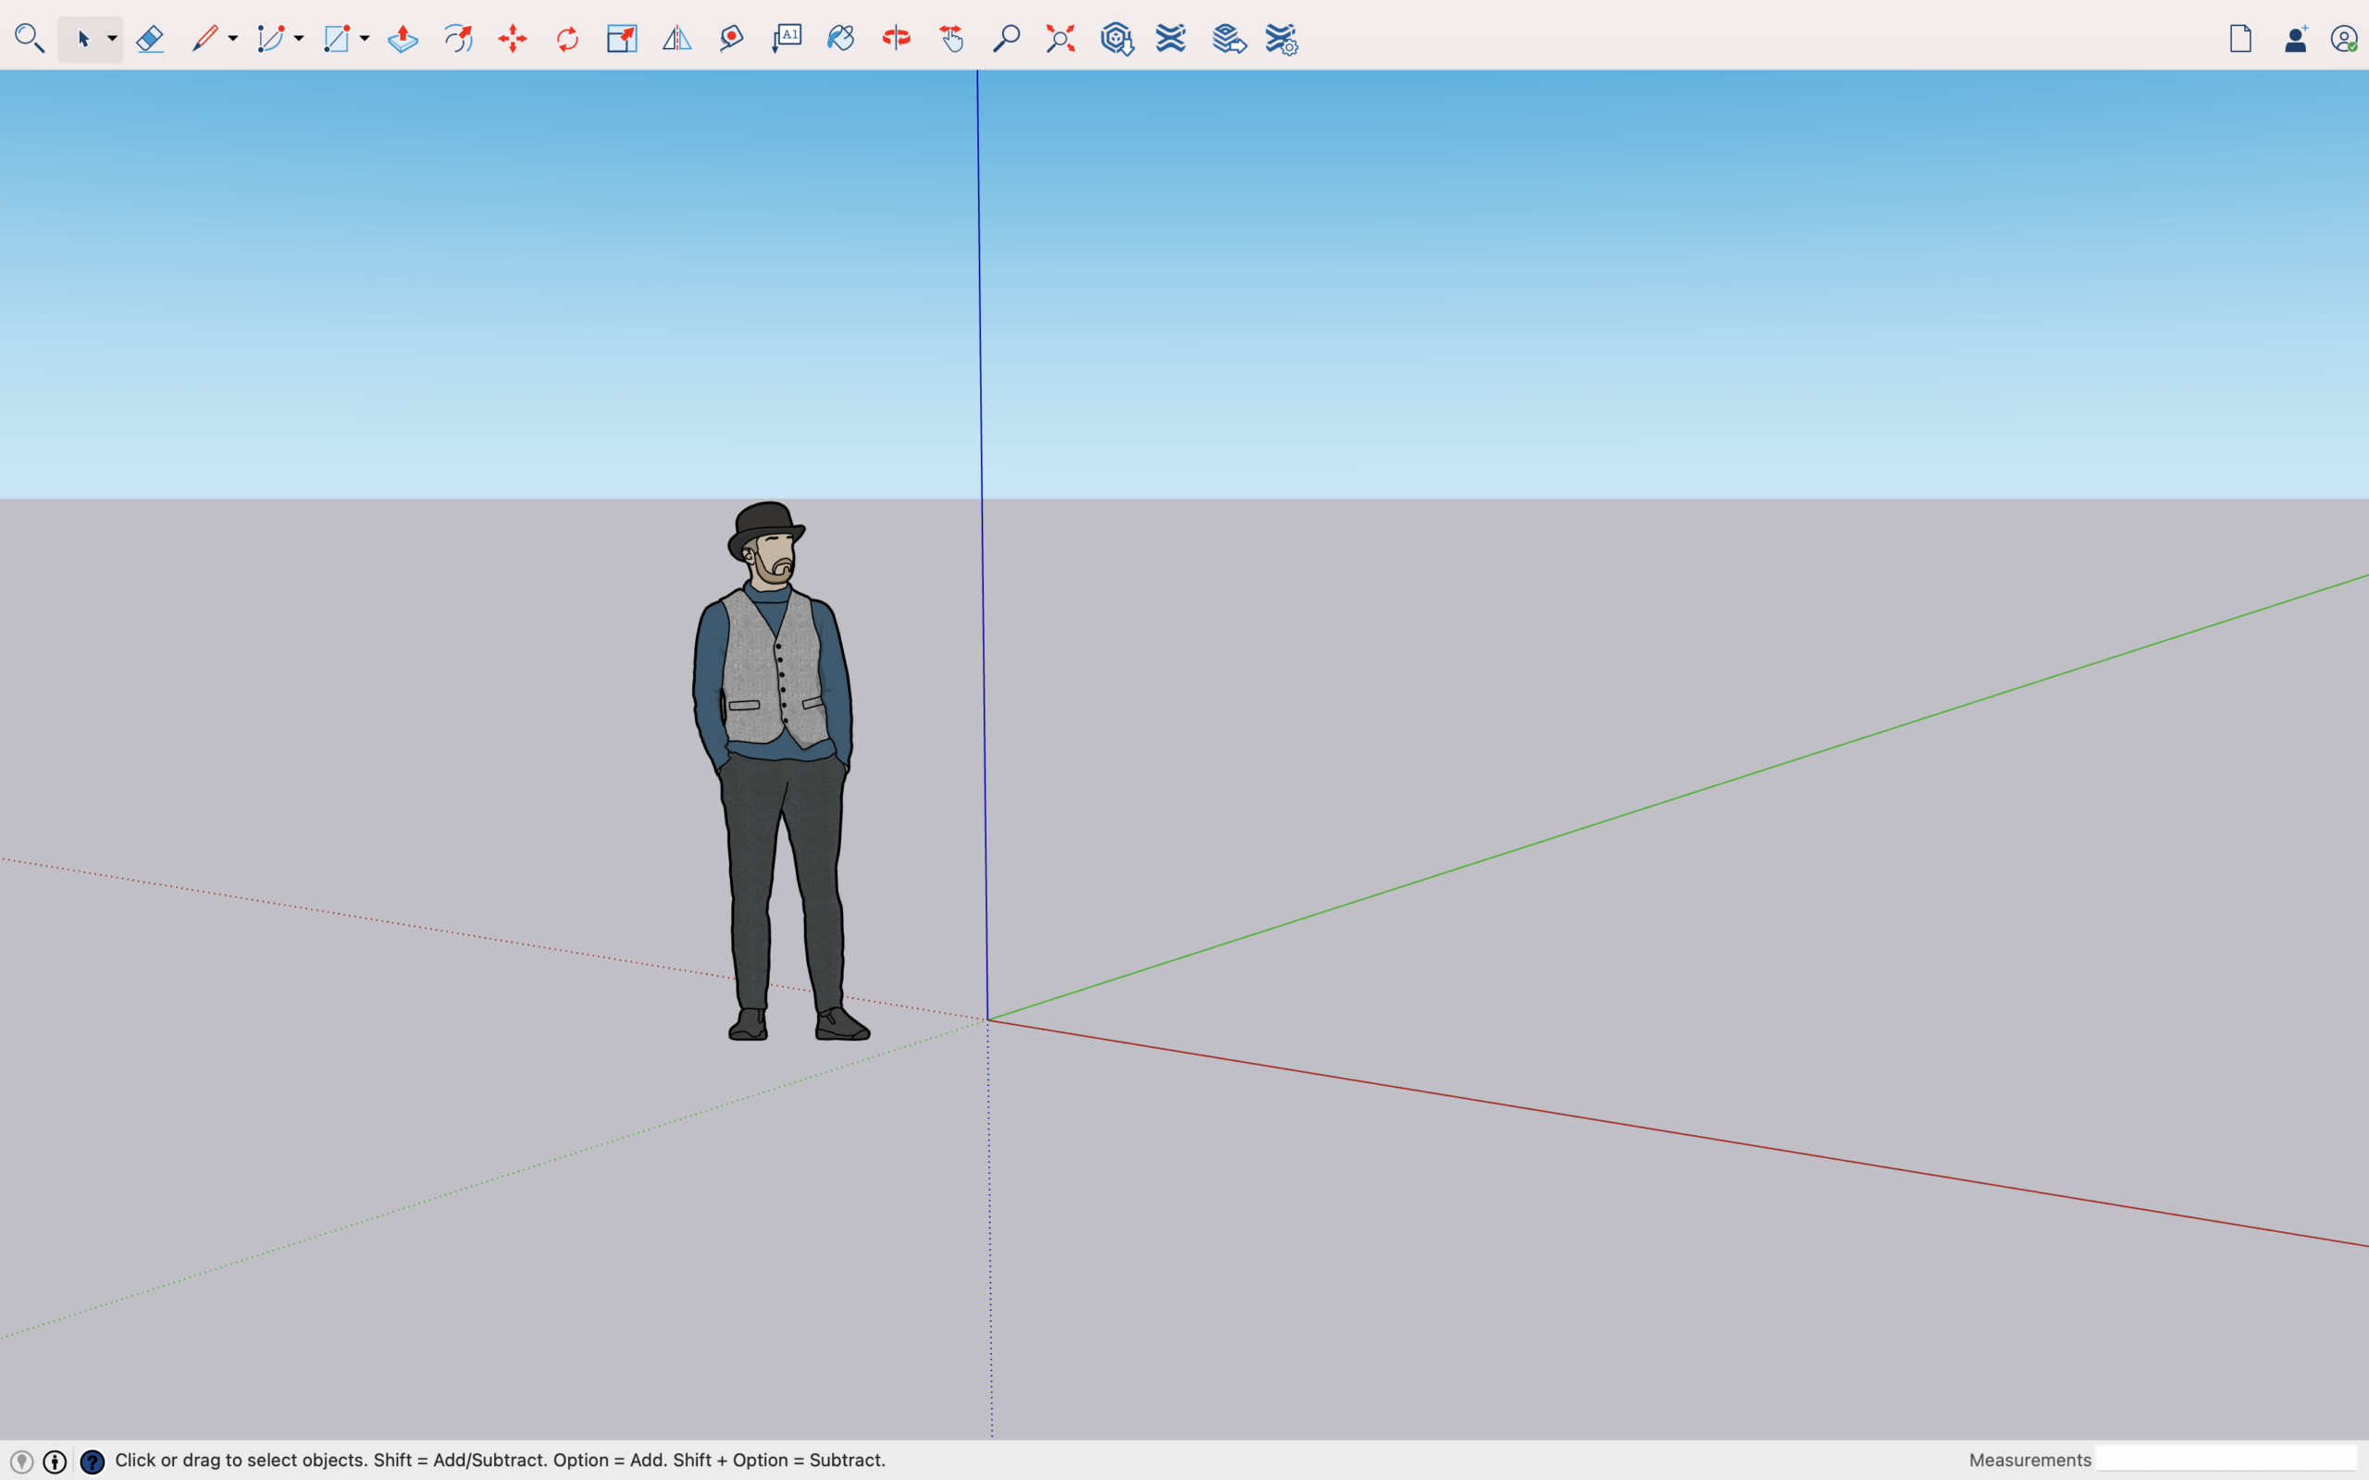2369x1480 pixels.
Task: Activate the Paint Bucket tool
Action: [841, 39]
